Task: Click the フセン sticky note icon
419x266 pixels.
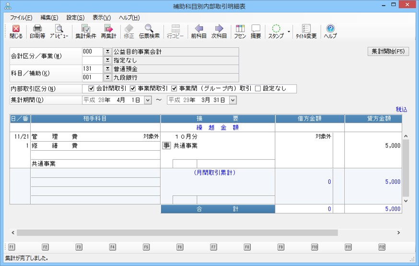Action: [x=240, y=32]
